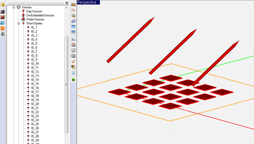Select dipole ID_20 in the tree
This screenshot has width=254, height=144.
pos(35,104)
